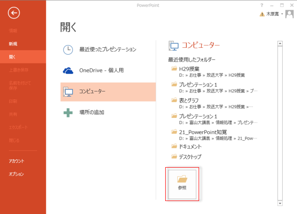Image resolution: width=297 pixels, height=214 pixels.
Task: Click the computer icon in the places list
Action: [x=68, y=92]
